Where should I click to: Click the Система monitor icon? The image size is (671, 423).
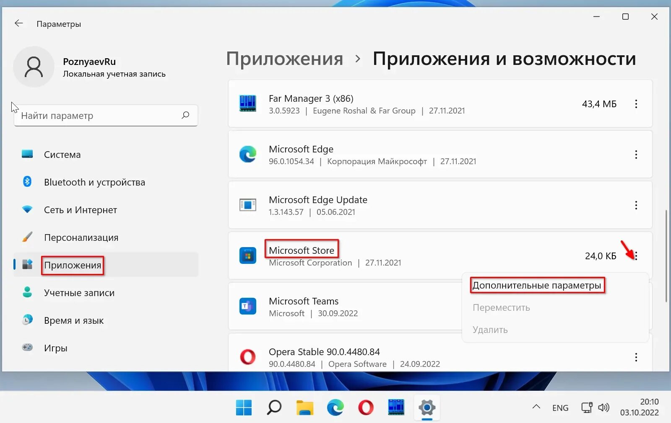pos(27,154)
